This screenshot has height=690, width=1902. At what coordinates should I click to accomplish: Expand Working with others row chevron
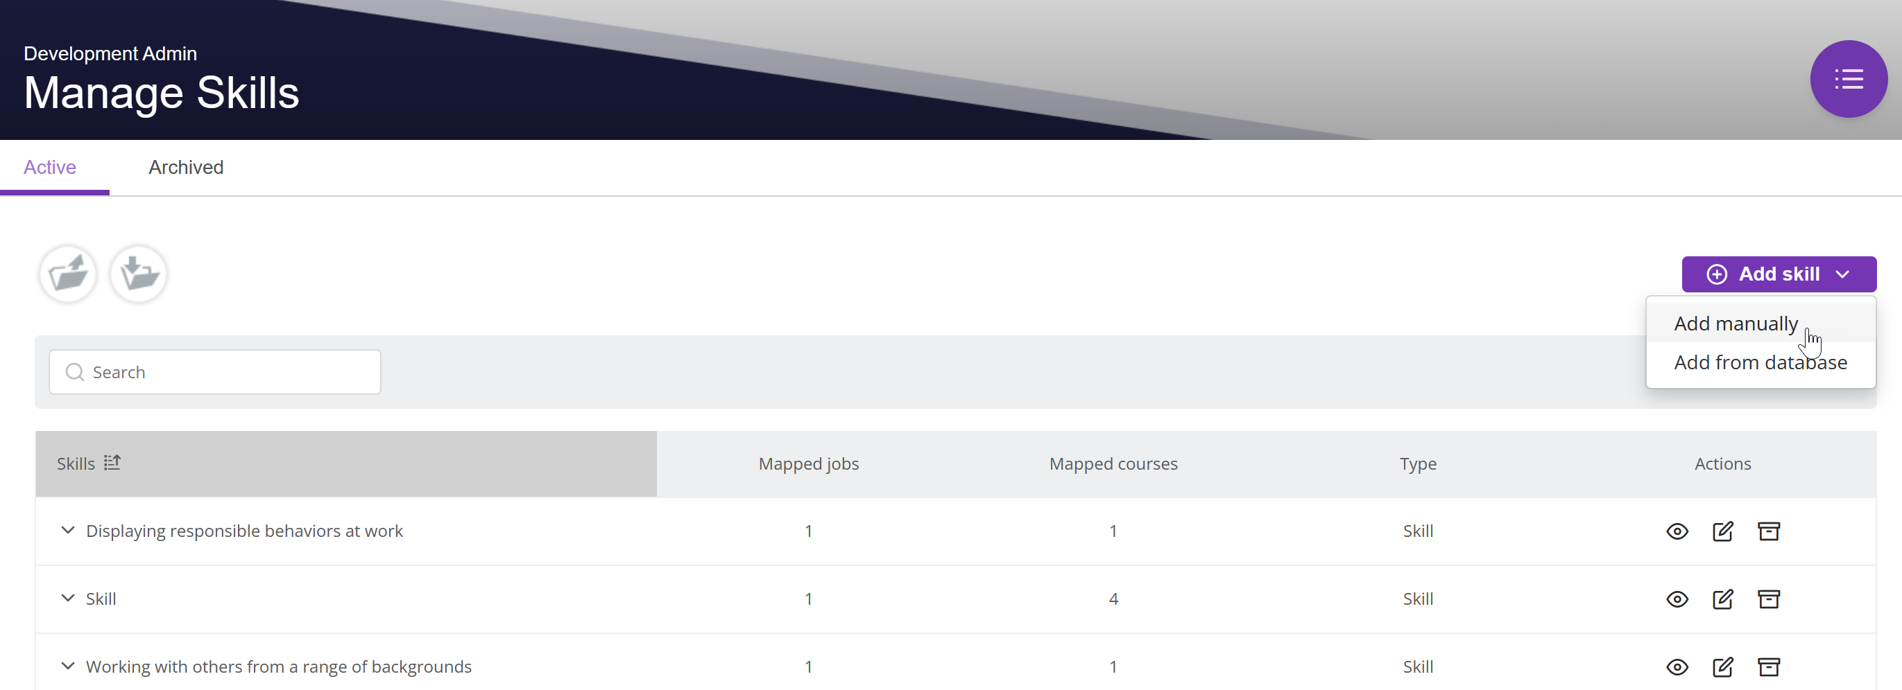[x=67, y=666]
